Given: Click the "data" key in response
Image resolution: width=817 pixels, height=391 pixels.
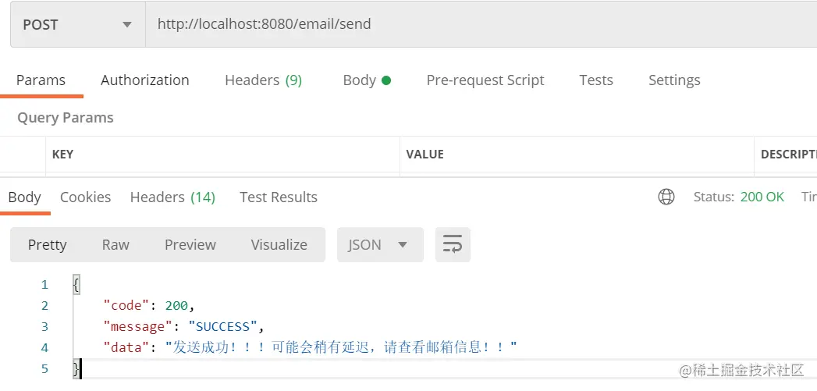Looking at the screenshot, I should 126,347.
